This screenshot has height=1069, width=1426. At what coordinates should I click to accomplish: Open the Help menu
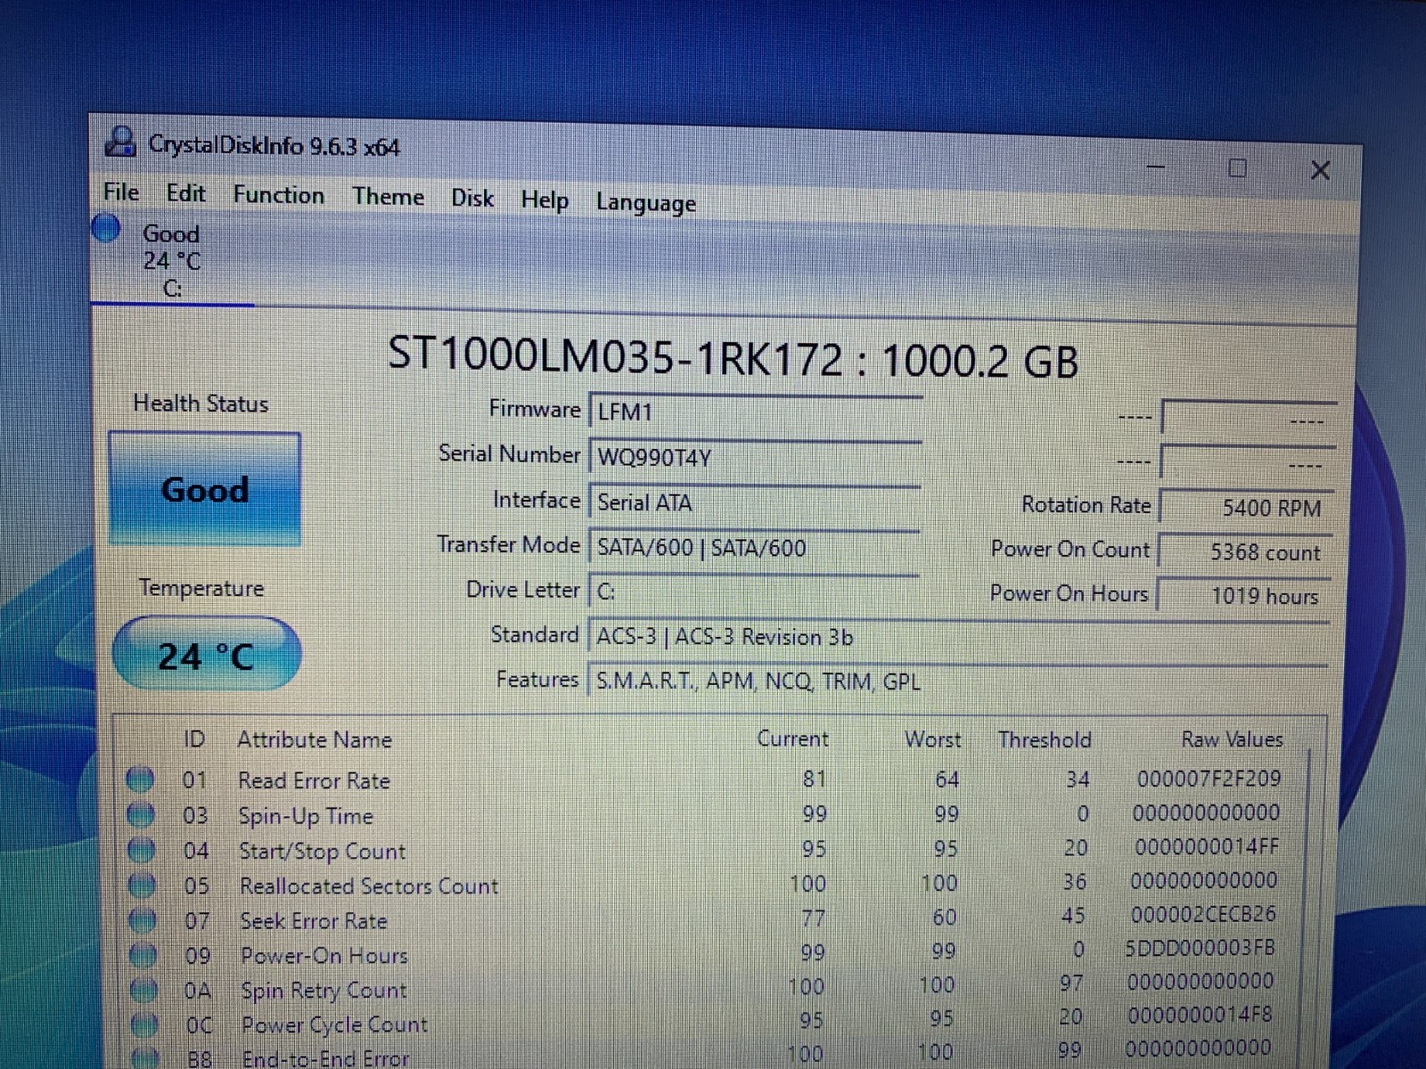click(545, 200)
